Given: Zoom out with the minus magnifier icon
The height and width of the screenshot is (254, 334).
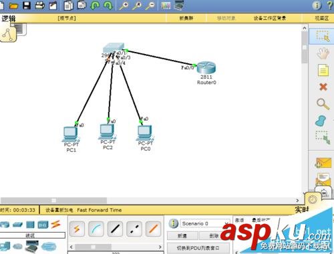Looking at the screenshot, I should click(150, 5).
